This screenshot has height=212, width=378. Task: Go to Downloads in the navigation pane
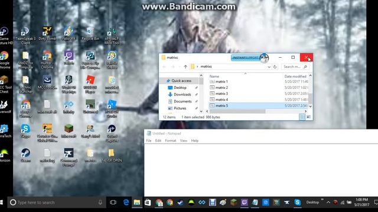[183, 94]
